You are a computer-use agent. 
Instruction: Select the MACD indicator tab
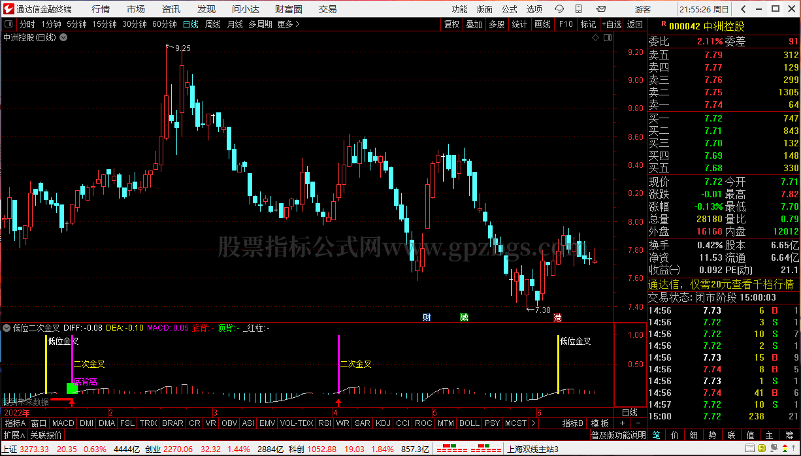click(63, 423)
